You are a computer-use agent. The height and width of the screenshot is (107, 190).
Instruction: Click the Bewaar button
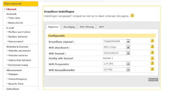(x=153, y=80)
